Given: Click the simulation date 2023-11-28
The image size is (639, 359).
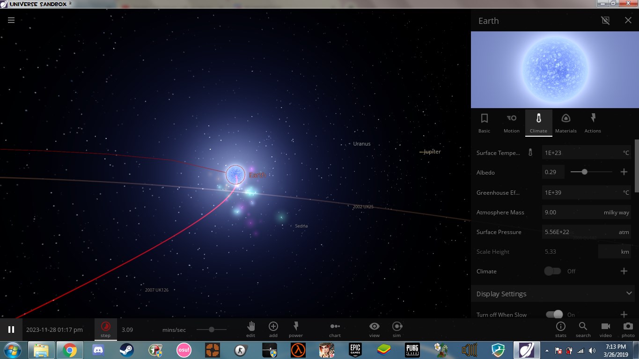Looking at the screenshot, I should (x=54, y=330).
